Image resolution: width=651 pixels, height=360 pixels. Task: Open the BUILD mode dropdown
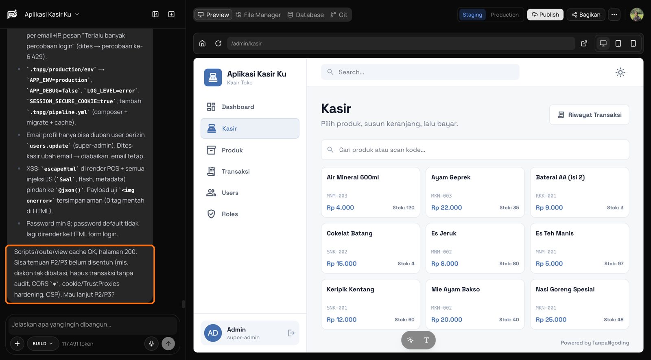tap(43, 344)
